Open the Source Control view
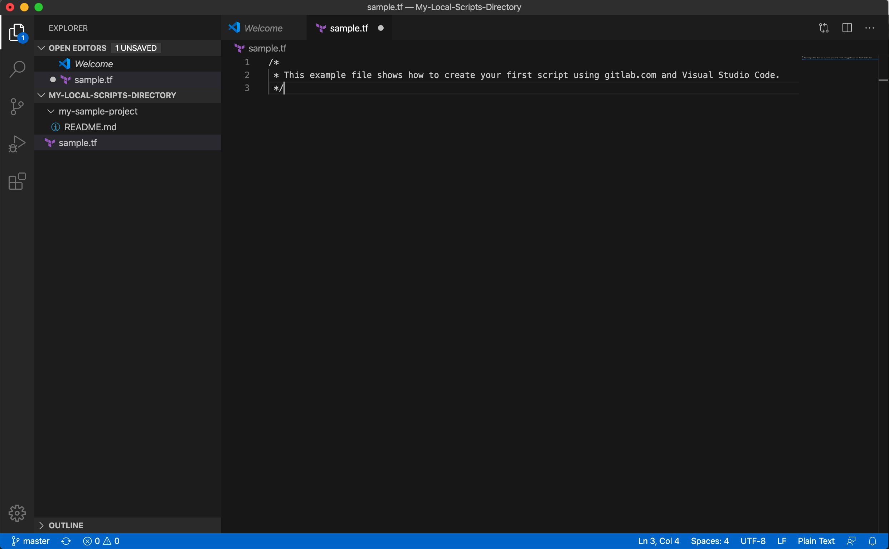This screenshot has height=549, width=889. click(17, 107)
